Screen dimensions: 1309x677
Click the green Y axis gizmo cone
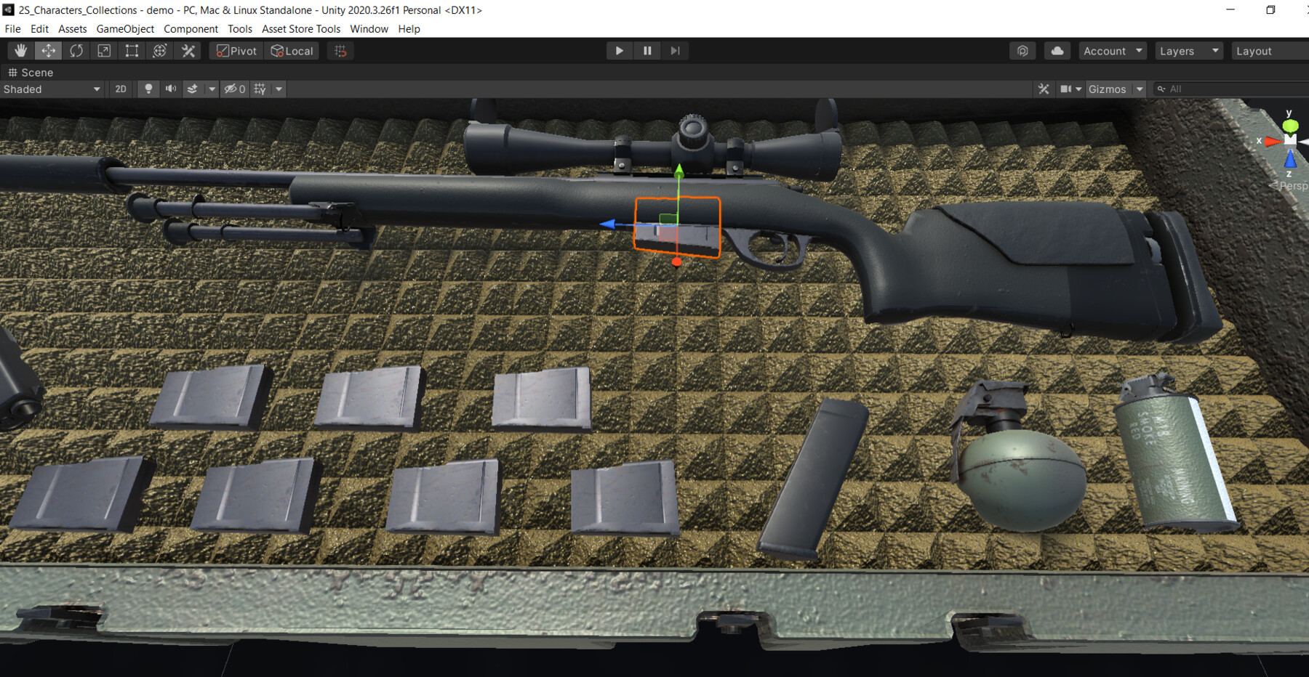click(x=1290, y=125)
